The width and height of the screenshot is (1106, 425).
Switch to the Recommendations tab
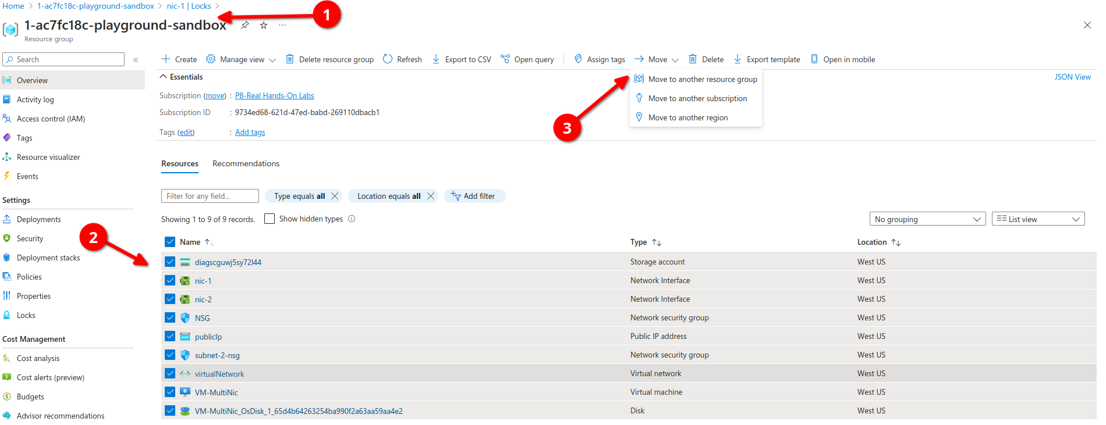[246, 163]
